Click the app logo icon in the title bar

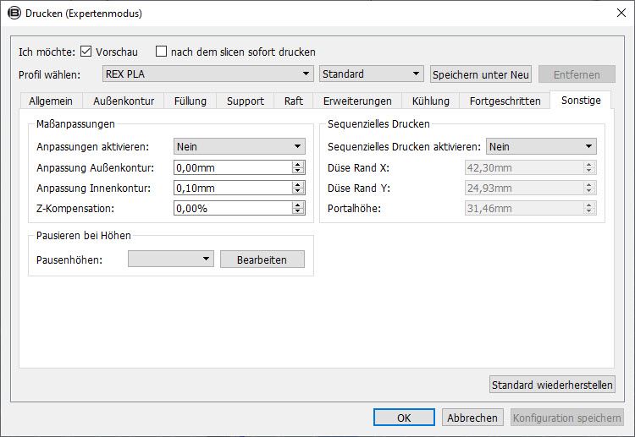coord(14,13)
